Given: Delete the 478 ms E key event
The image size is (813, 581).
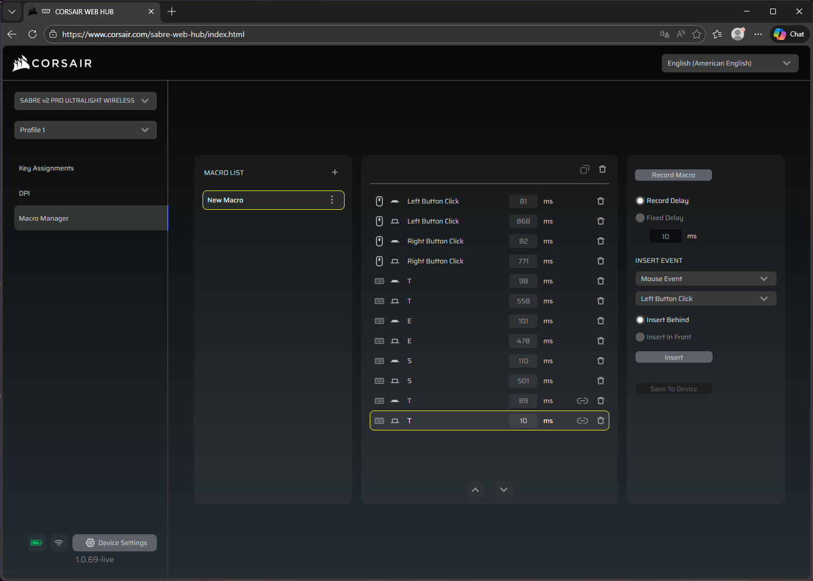Looking at the screenshot, I should (x=600, y=341).
